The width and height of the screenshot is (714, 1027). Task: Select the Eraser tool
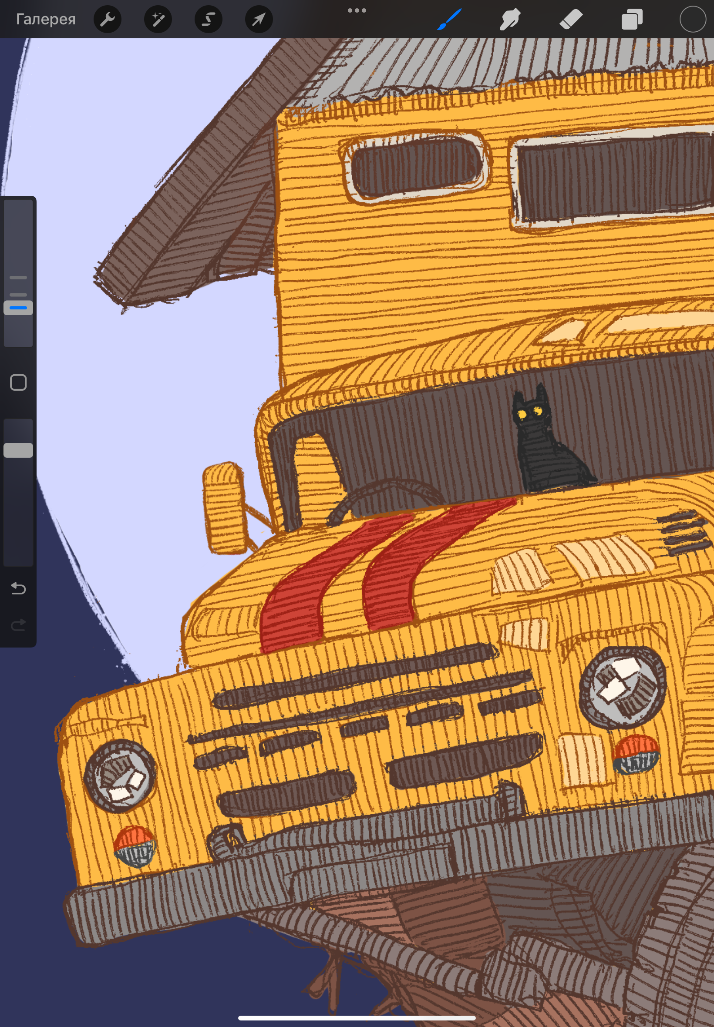coord(571,19)
